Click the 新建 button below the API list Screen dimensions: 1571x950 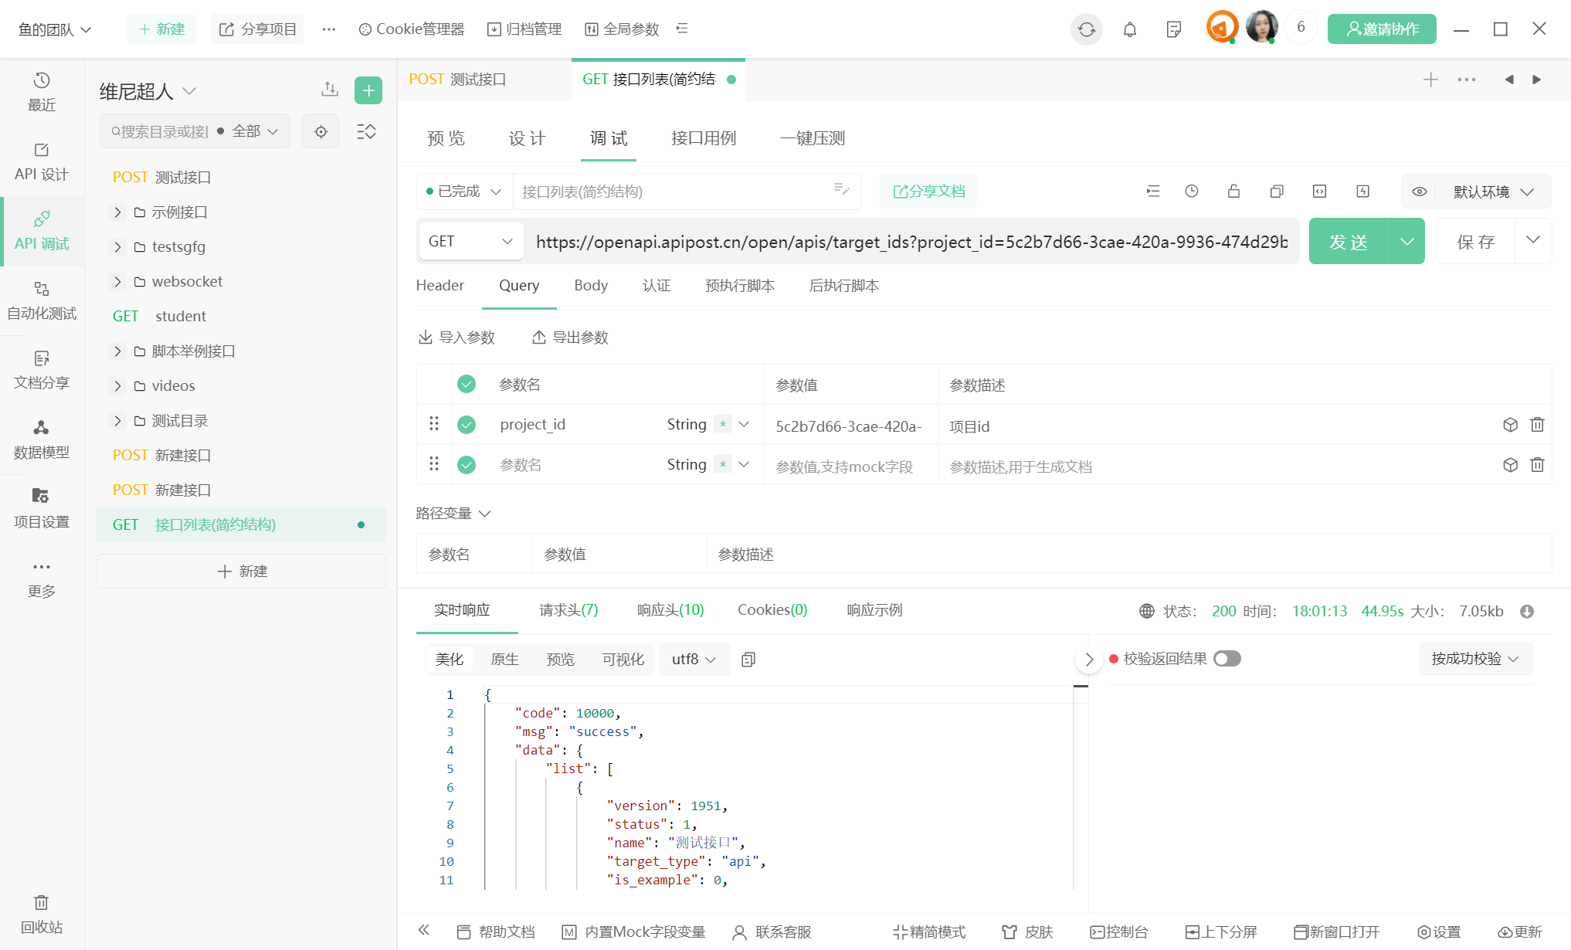pos(242,571)
